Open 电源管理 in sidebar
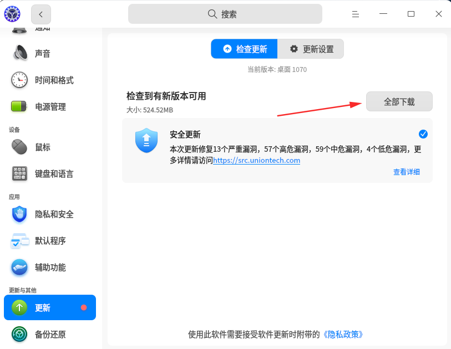The width and height of the screenshot is (451, 349). pos(50,107)
